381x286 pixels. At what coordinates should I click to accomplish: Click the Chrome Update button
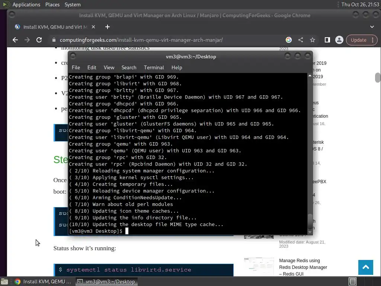coord(358,40)
